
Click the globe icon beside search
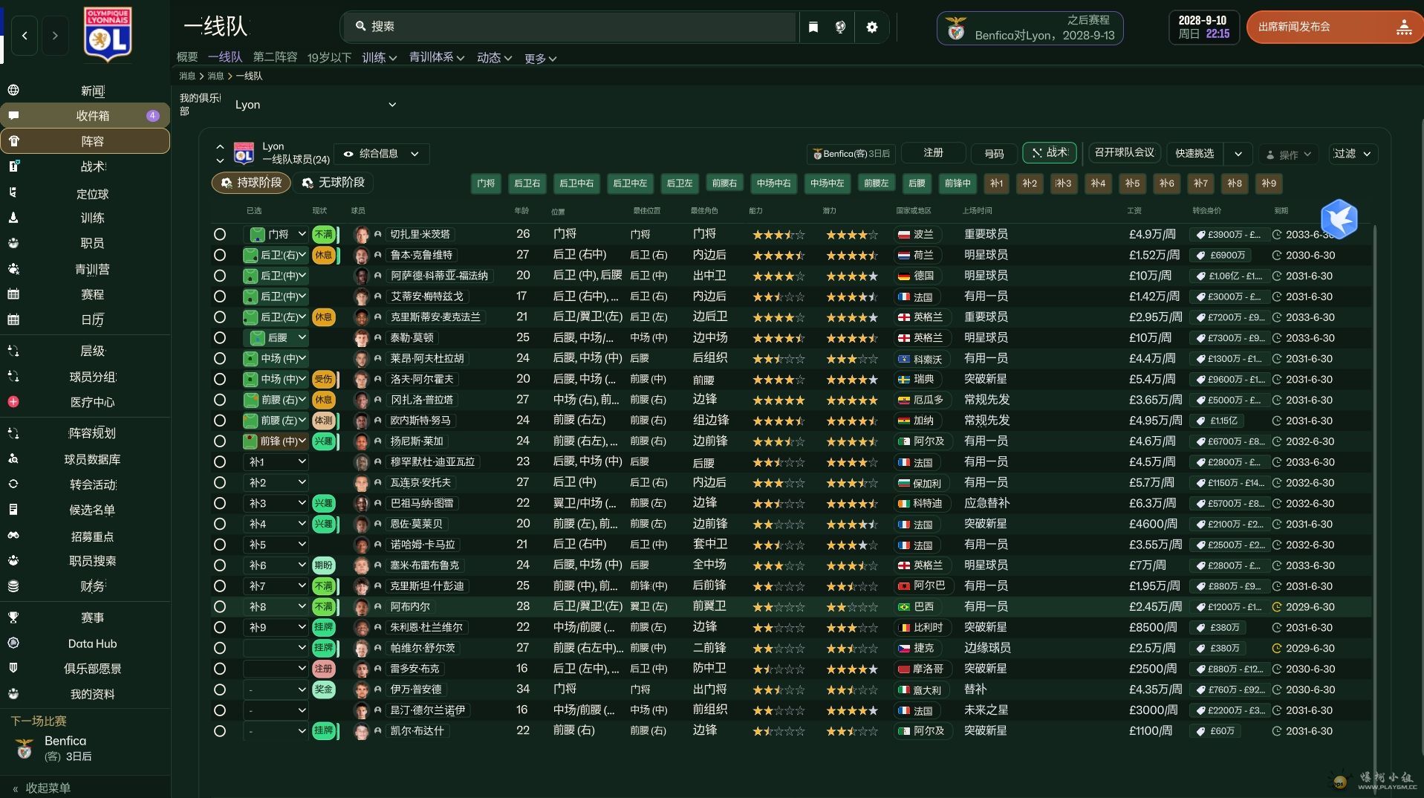841,27
